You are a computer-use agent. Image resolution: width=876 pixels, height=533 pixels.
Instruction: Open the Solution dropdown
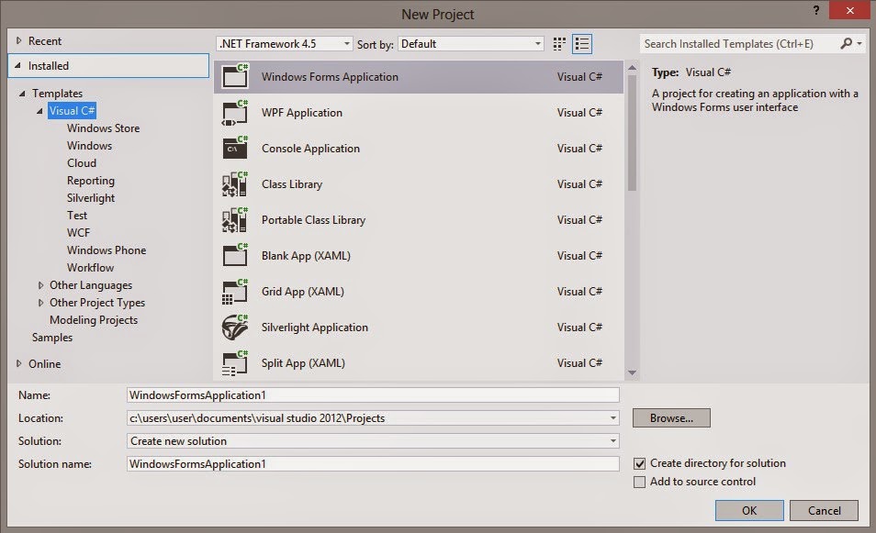612,441
